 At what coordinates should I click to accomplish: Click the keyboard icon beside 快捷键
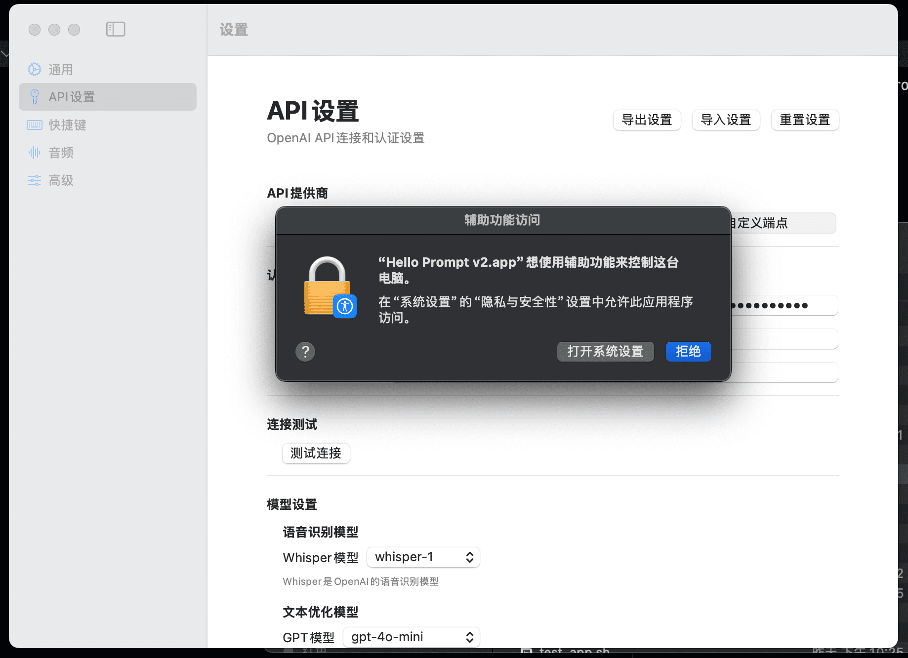35,125
